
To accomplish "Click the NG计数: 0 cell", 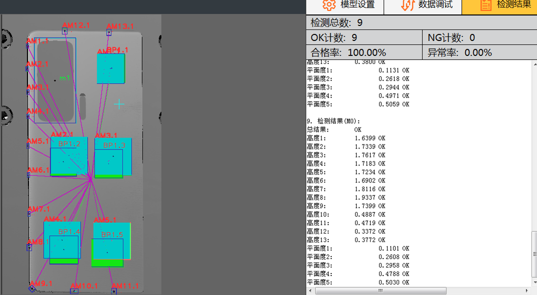I will (480, 37).
